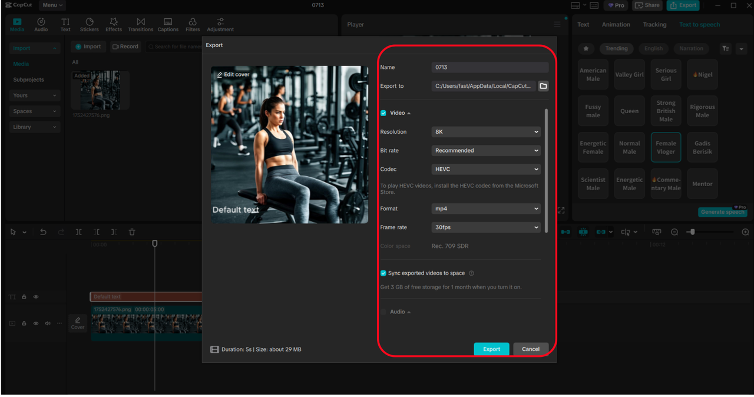Select the Transitions tool icon
This screenshot has width=754, height=397.
[x=140, y=22]
